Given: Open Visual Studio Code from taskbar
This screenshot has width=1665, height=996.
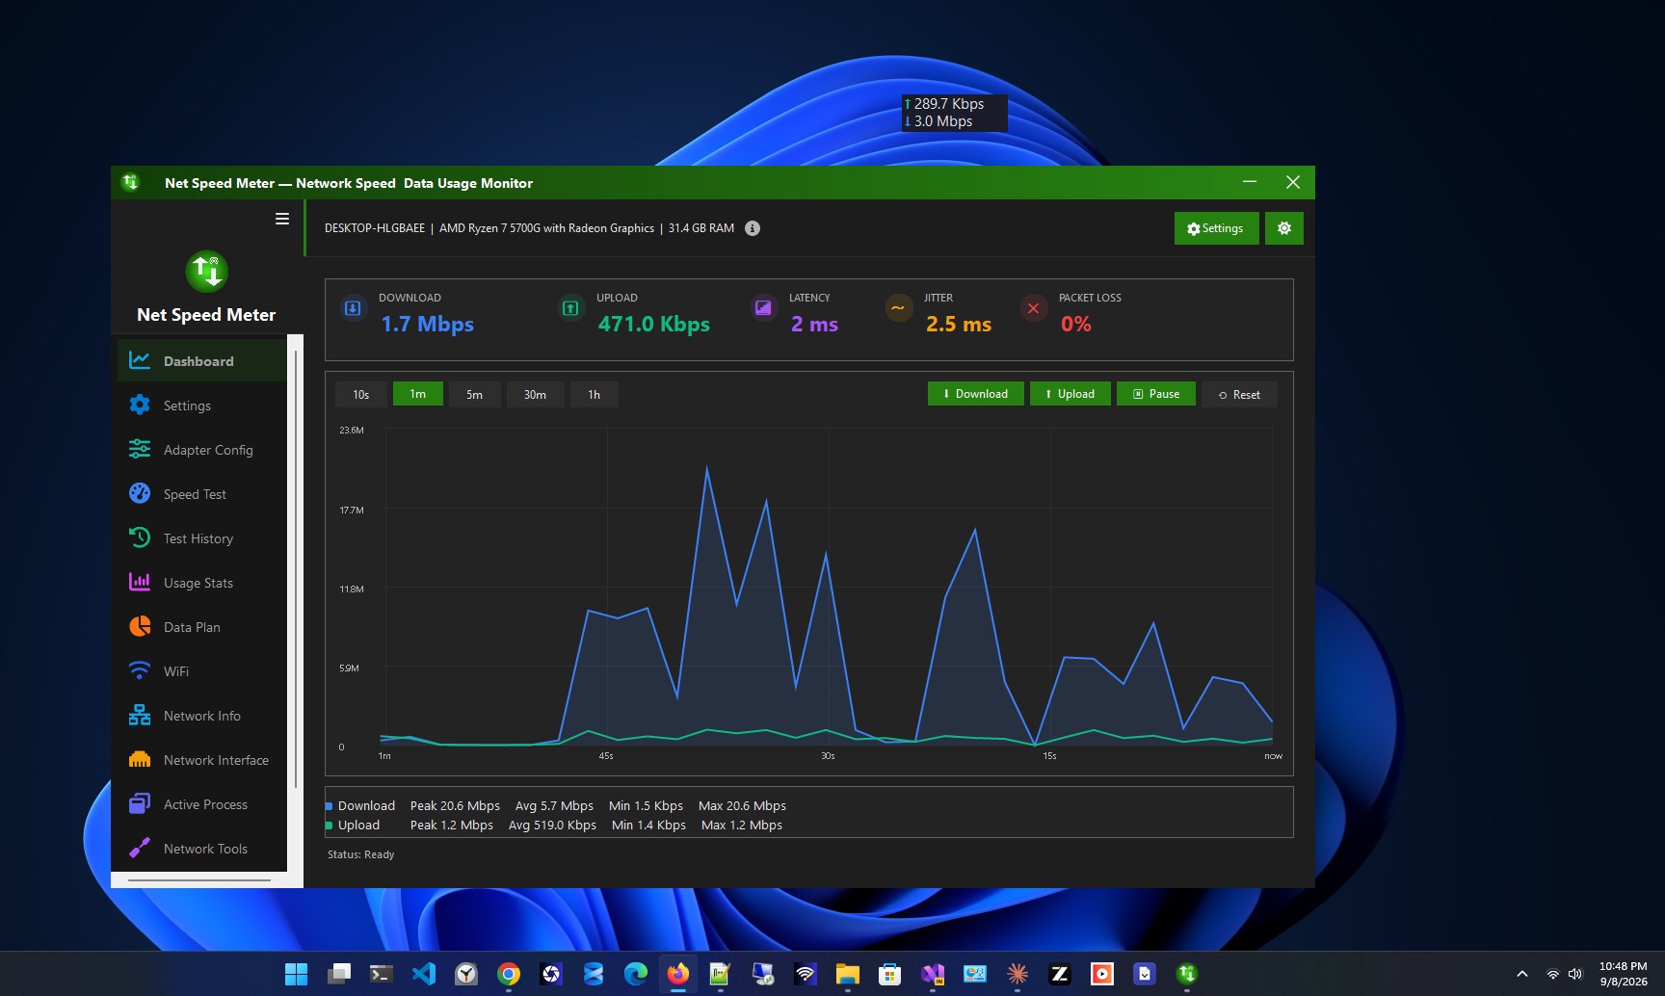Looking at the screenshot, I should pyautogui.click(x=423, y=974).
